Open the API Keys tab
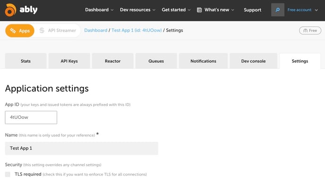 (69, 61)
